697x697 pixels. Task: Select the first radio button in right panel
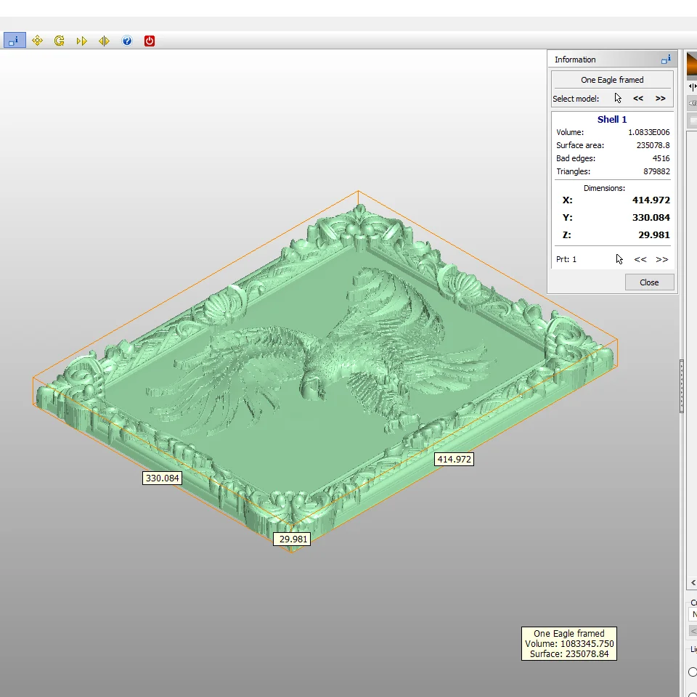click(x=692, y=672)
